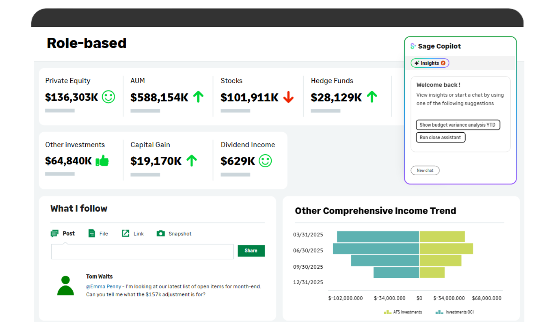Click the smiley icon beside Dividend Income
Viewport: 548px width, 322px height.
pyautogui.click(x=265, y=161)
